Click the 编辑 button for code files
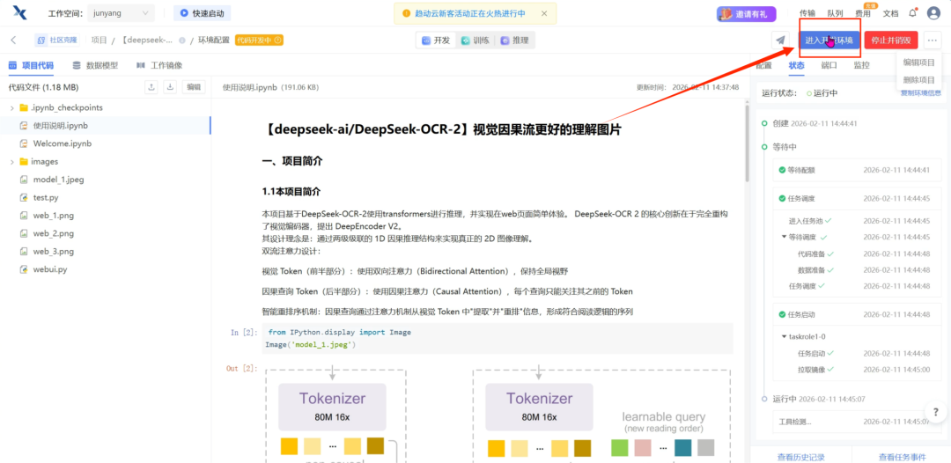Viewport: 951px width, 463px height. (x=194, y=87)
